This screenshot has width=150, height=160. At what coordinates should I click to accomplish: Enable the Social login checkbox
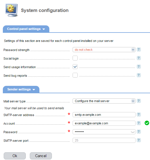click(x=75, y=58)
